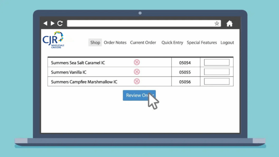Switch to Current Order
The width and height of the screenshot is (279, 157).
[x=143, y=43]
